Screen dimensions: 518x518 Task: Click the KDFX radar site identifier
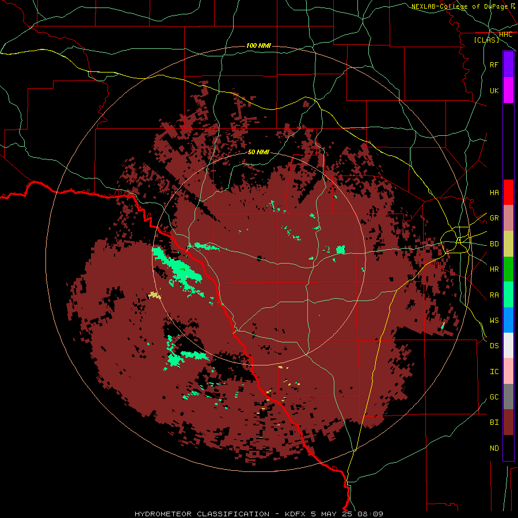[x=296, y=514]
